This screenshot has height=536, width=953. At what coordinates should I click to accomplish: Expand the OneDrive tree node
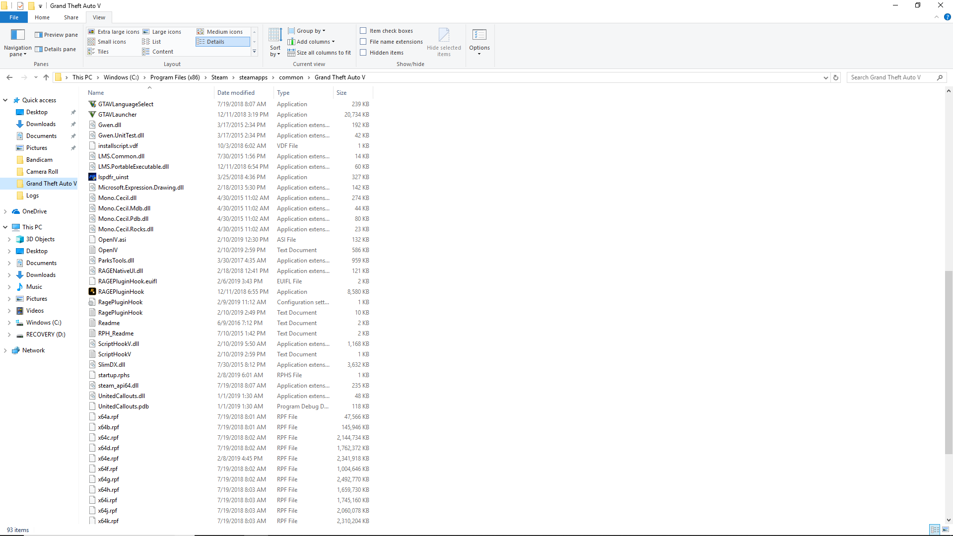click(x=5, y=211)
